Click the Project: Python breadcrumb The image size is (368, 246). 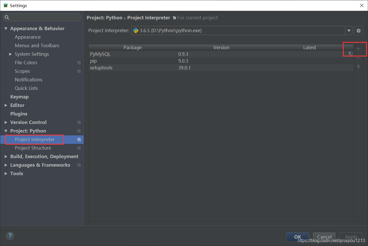pos(104,18)
